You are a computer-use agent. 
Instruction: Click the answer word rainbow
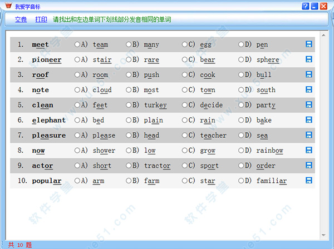pyautogui.click(x=269, y=151)
